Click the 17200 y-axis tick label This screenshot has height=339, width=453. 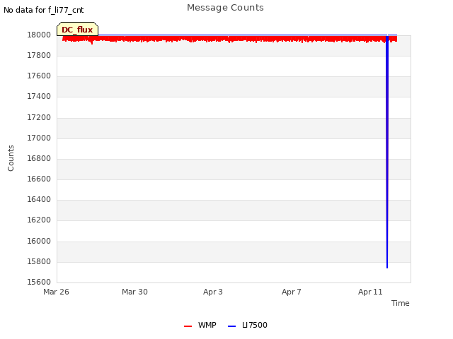click(x=39, y=117)
